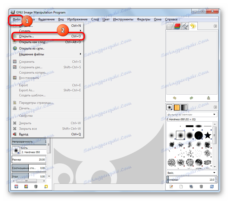
Task: Select the thin horizontal line brush
Action: (x=208, y=126)
